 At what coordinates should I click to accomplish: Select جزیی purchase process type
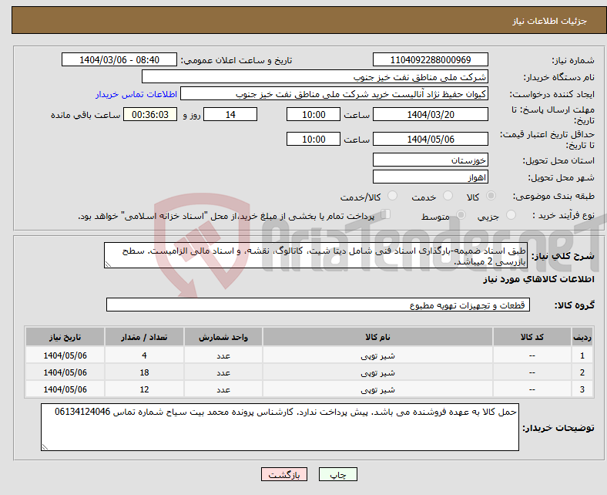click(511, 217)
